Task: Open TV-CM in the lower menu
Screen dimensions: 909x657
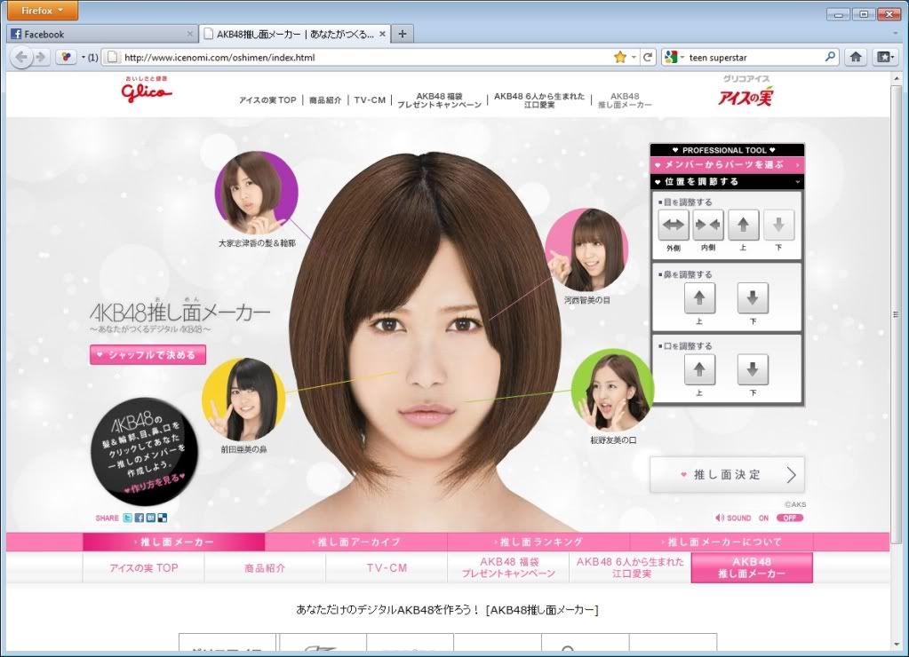Action: (387, 568)
